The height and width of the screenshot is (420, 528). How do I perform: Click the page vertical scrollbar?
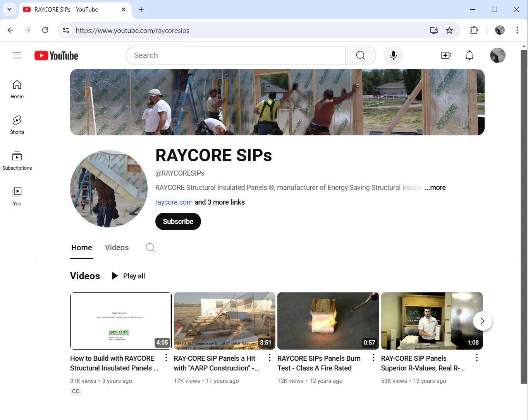point(524,217)
